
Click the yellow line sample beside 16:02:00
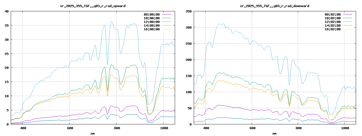coord(347,29)
